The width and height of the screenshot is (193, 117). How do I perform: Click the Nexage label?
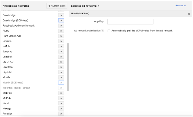pyautogui.click(x=7, y=109)
